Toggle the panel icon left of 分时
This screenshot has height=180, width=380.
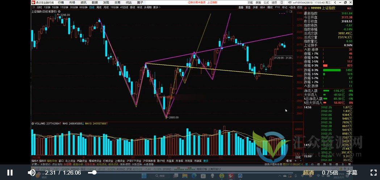(x=33, y=7)
